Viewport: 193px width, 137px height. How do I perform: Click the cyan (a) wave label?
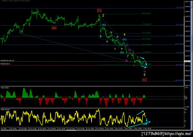point(104,25)
